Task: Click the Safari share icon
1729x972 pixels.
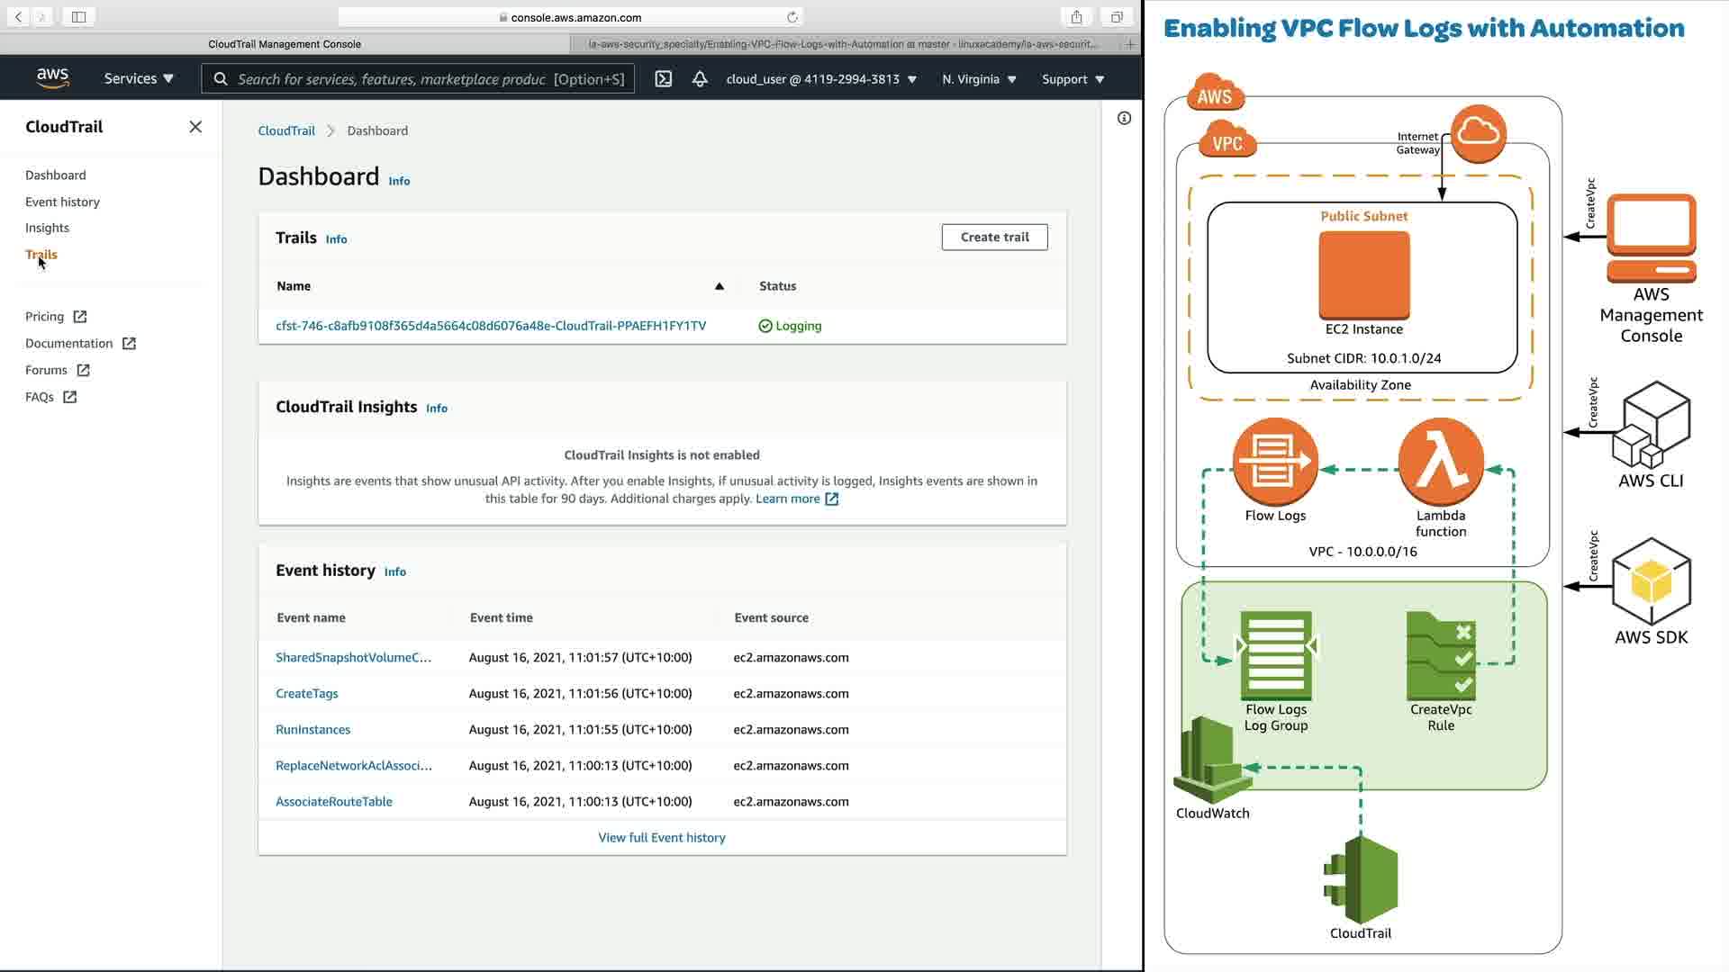Action: pyautogui.click(x=1076, y=17)
